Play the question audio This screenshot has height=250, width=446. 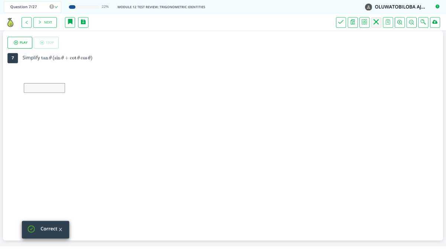(x=20, y=43)
